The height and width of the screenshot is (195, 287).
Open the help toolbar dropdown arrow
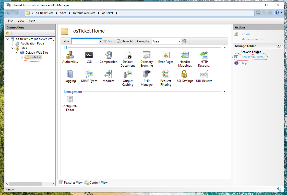click(281, 12)
